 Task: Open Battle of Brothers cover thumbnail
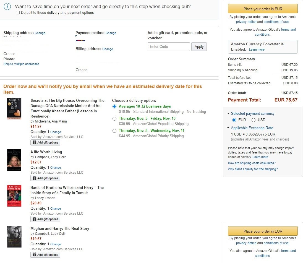pyautogui.click(x=14, y=196)
